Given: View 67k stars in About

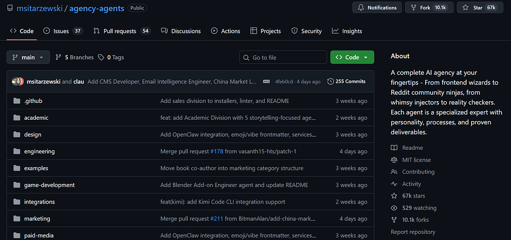Looking at the screenshot, I should (x=408, y=196).
